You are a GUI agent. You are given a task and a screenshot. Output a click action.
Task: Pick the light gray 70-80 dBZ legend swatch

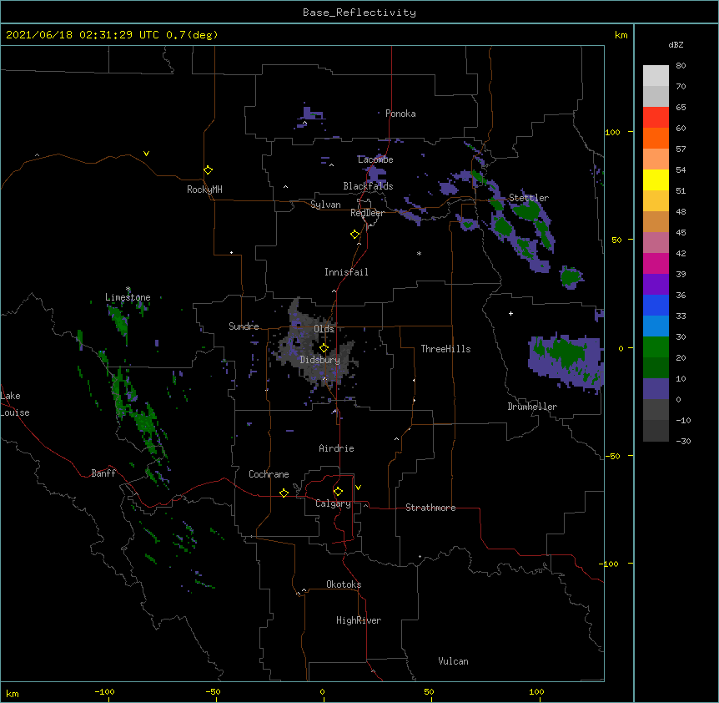656,76
